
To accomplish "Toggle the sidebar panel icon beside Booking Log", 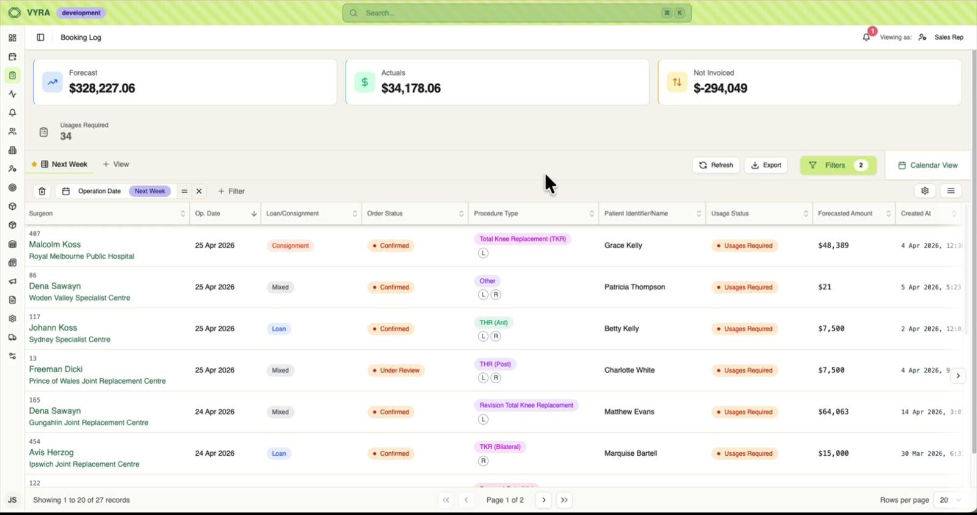I will click(40, 37).
